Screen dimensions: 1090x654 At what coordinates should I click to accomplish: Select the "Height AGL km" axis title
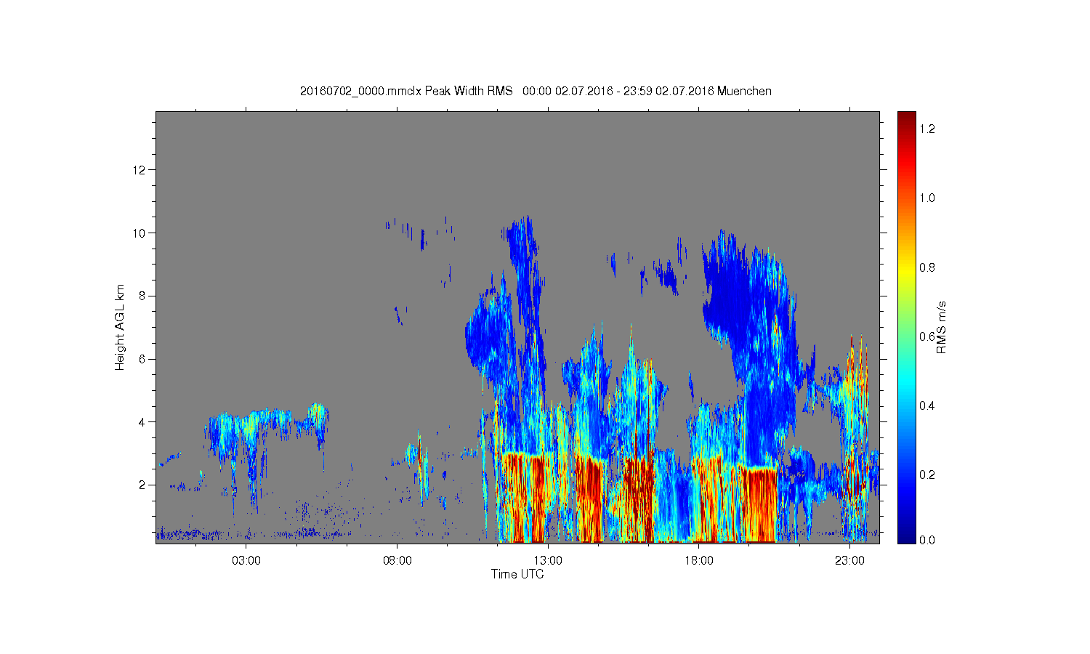click(x=120, y=327)
